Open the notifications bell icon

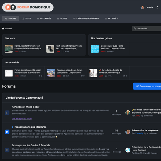tap(157, 7)
